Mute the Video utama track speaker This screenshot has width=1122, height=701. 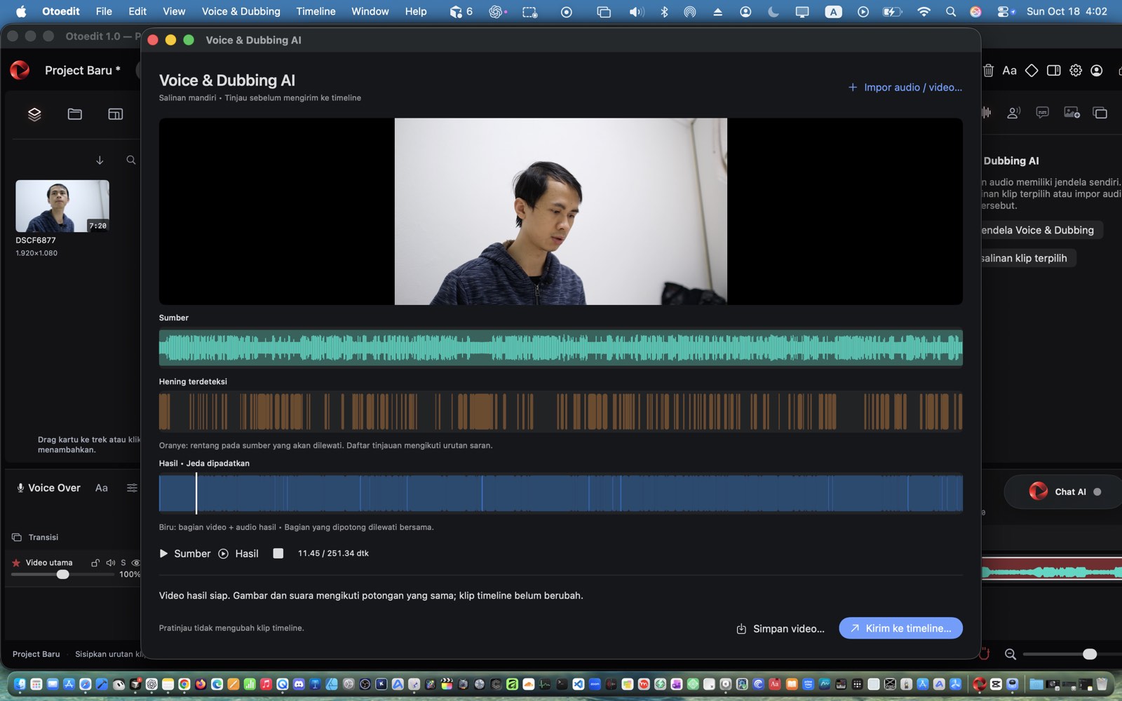coord(111,563)
